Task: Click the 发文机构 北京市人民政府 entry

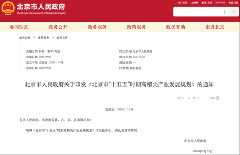Action: (x=136, y=51)
